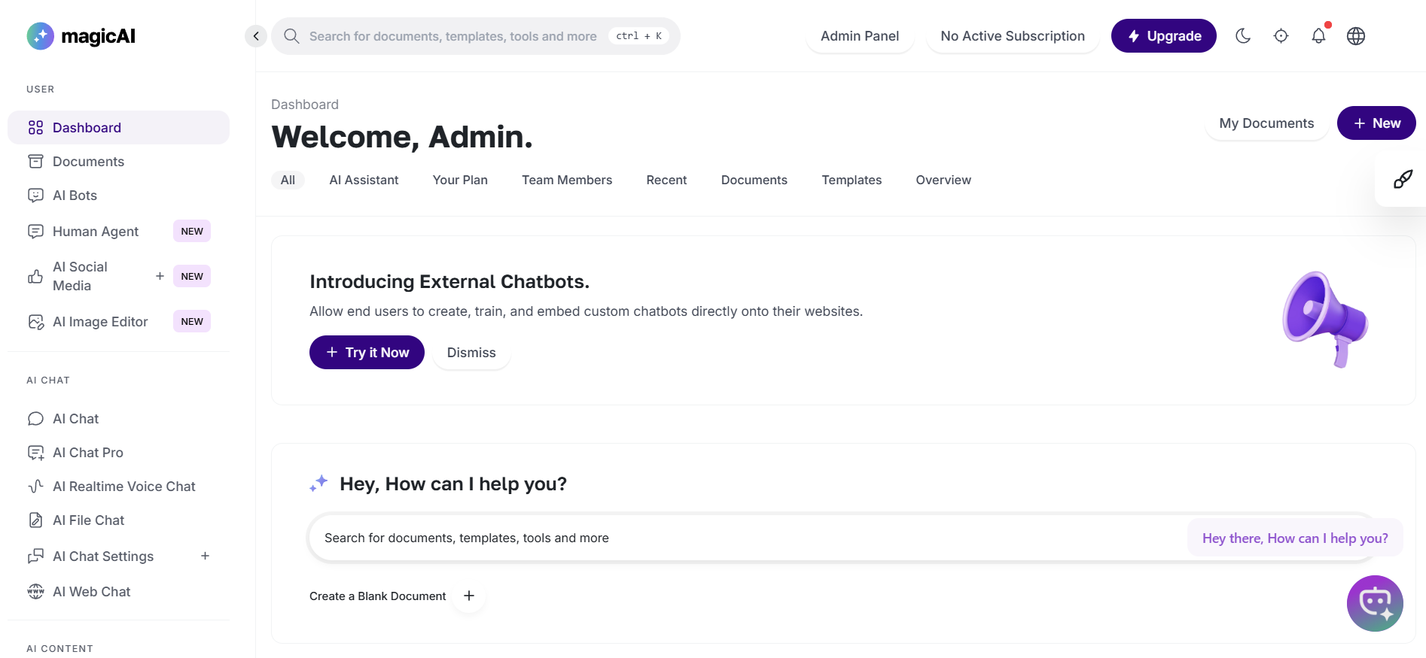
Task: Toggle dark mode with the moon icon
Action: (1243, 36)
